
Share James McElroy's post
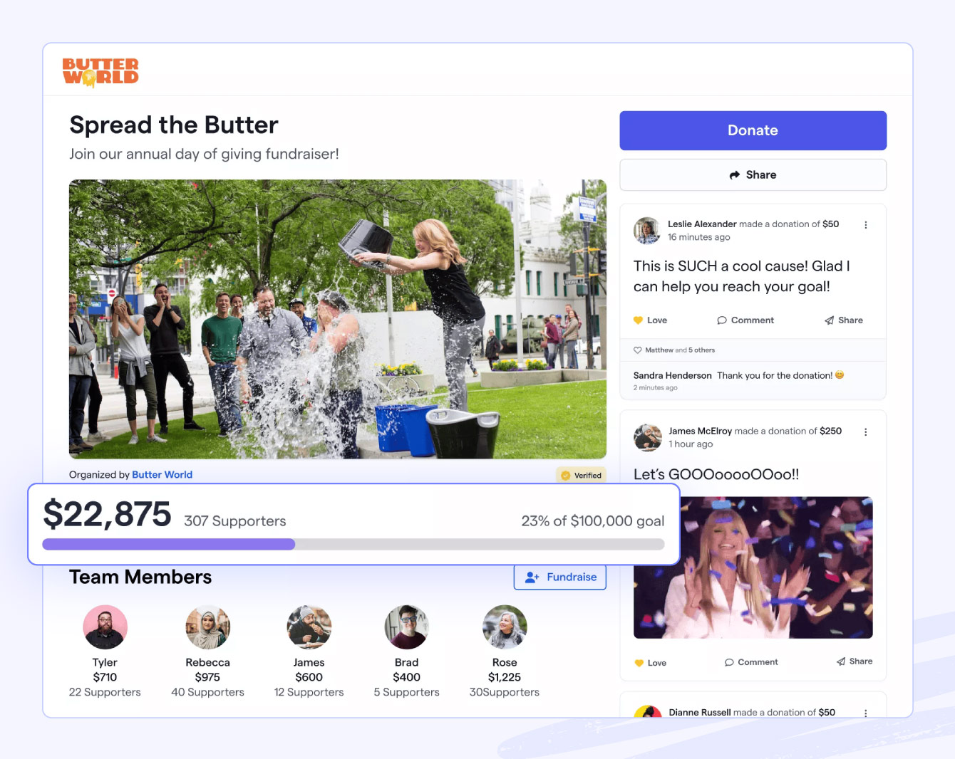click(x=855, y=661)
